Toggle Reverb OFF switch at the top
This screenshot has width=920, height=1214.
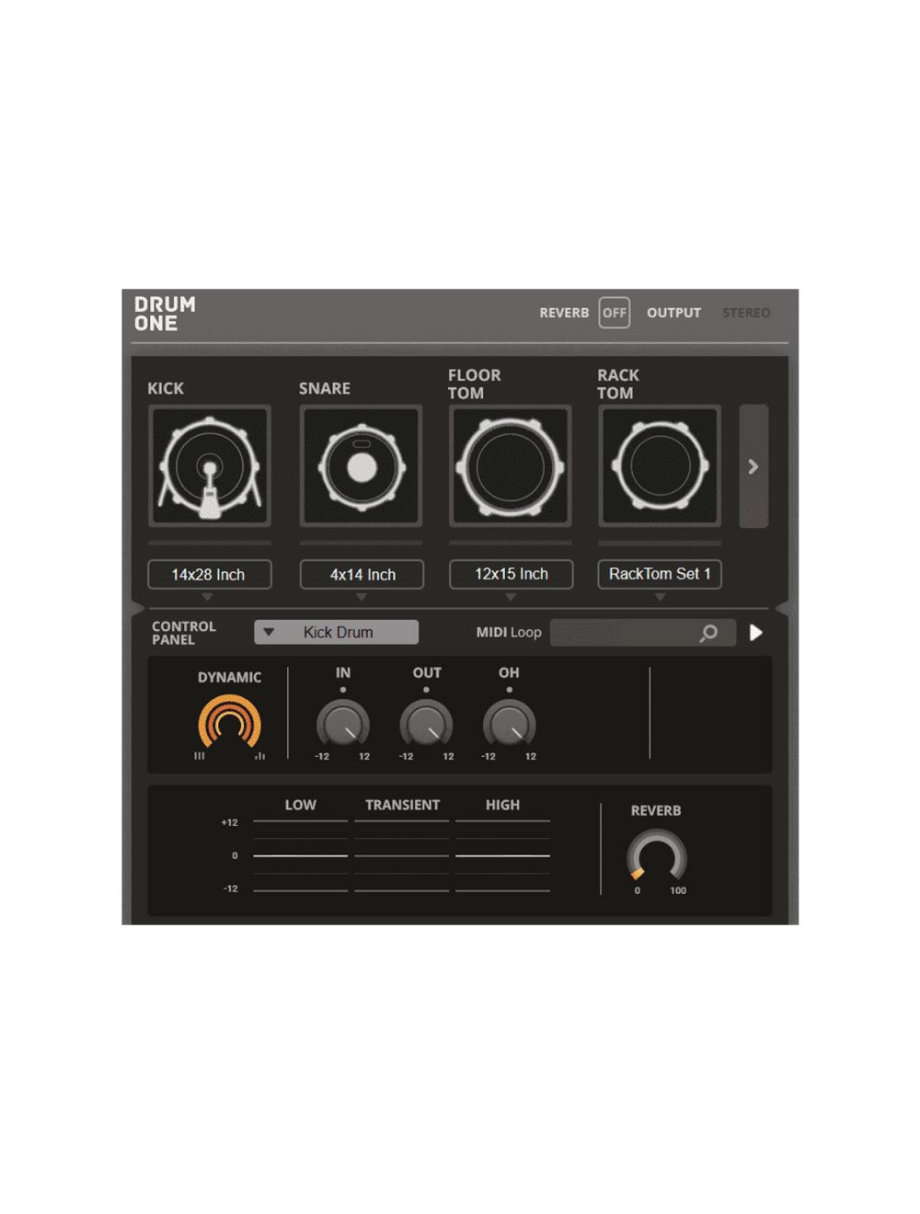coord(615,313)
